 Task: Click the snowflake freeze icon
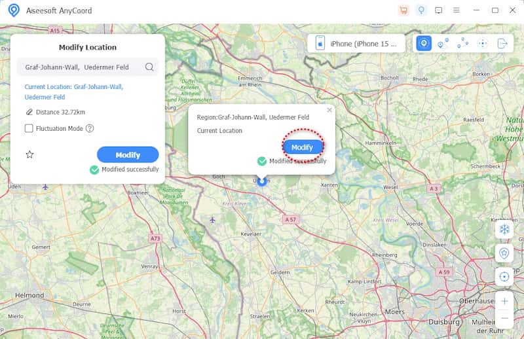pyautogui.click(x=504, y=229)
